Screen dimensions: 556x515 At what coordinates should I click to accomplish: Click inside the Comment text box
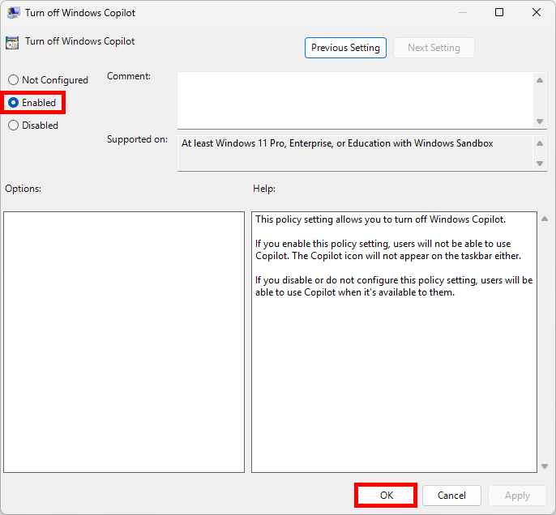pyautogui.click(x=356, y=100)
